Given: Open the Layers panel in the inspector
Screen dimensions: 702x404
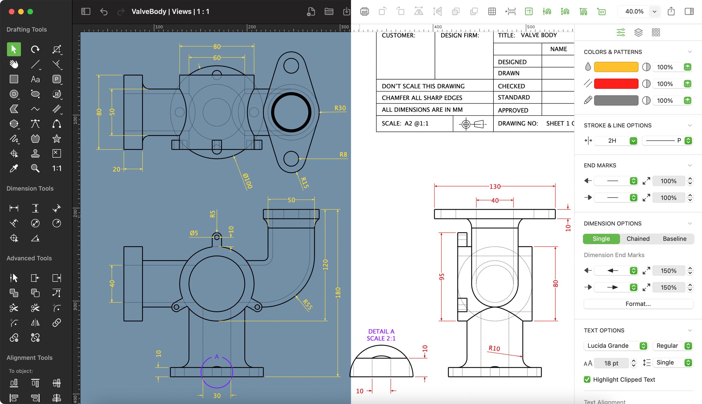Looking at the screenshot, I should point(638,32).
